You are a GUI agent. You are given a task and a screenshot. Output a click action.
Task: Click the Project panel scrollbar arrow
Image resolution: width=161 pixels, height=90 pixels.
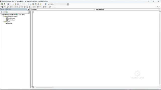[x=29, y=12]
